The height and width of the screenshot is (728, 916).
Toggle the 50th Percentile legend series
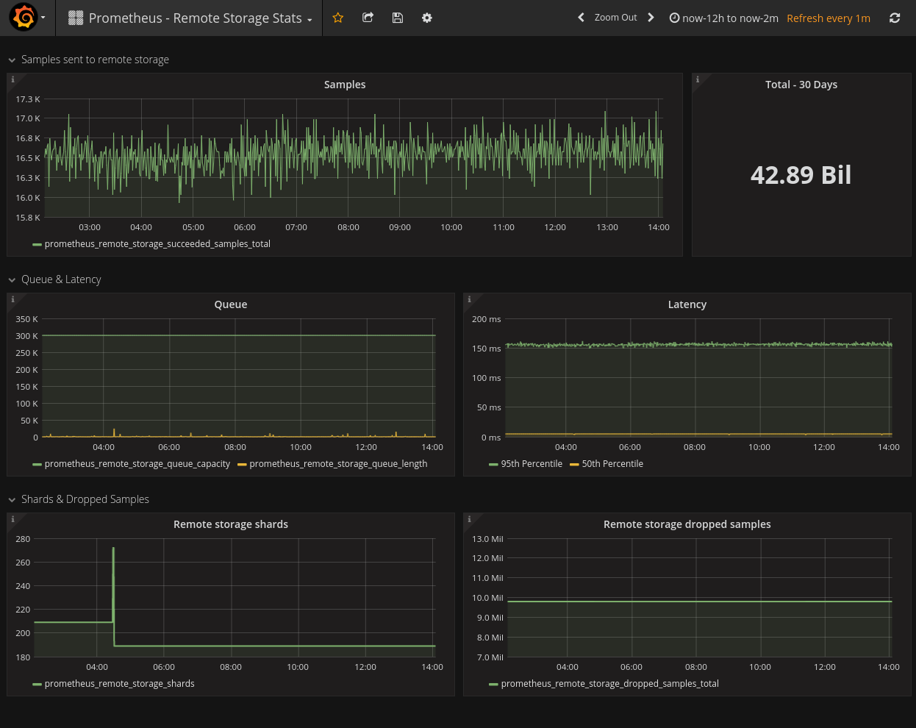click(612, 464)
